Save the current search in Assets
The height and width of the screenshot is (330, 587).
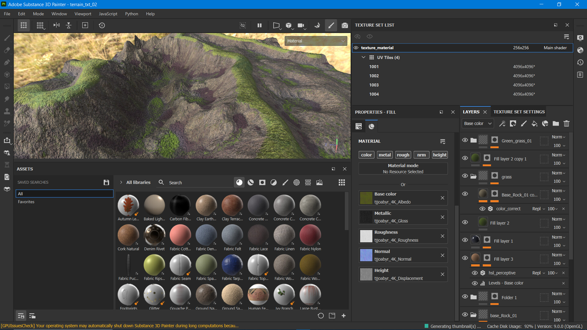click(106, 182)
